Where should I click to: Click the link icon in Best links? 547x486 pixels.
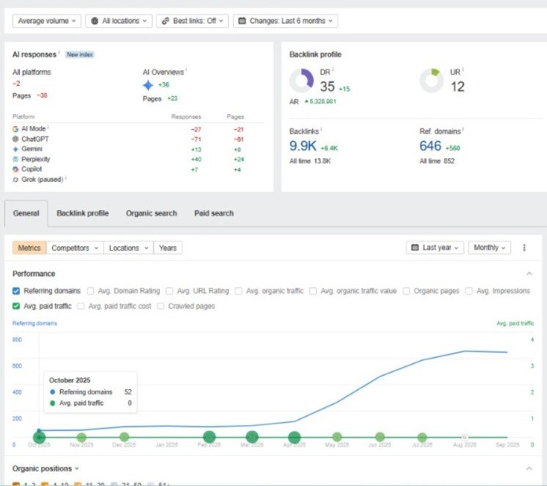pyautogui.click(x=166, y=21)
